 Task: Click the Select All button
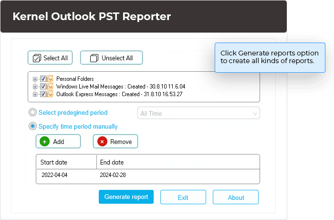pyautogui.click(x=50, y=58)
